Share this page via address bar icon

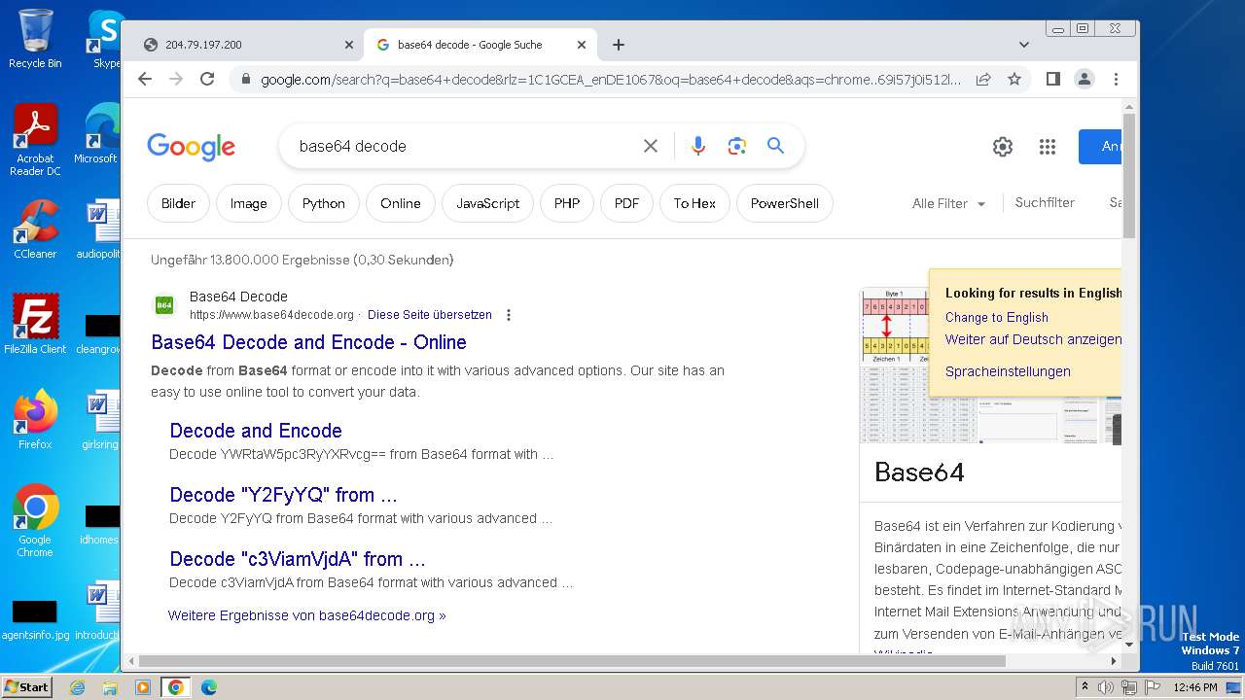click(x=983, y=79)
